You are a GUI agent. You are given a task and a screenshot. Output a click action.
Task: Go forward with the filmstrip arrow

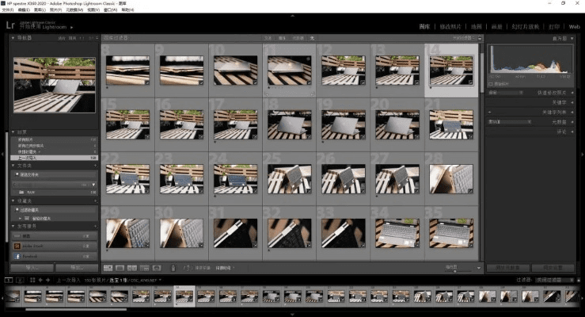point(47,280)
